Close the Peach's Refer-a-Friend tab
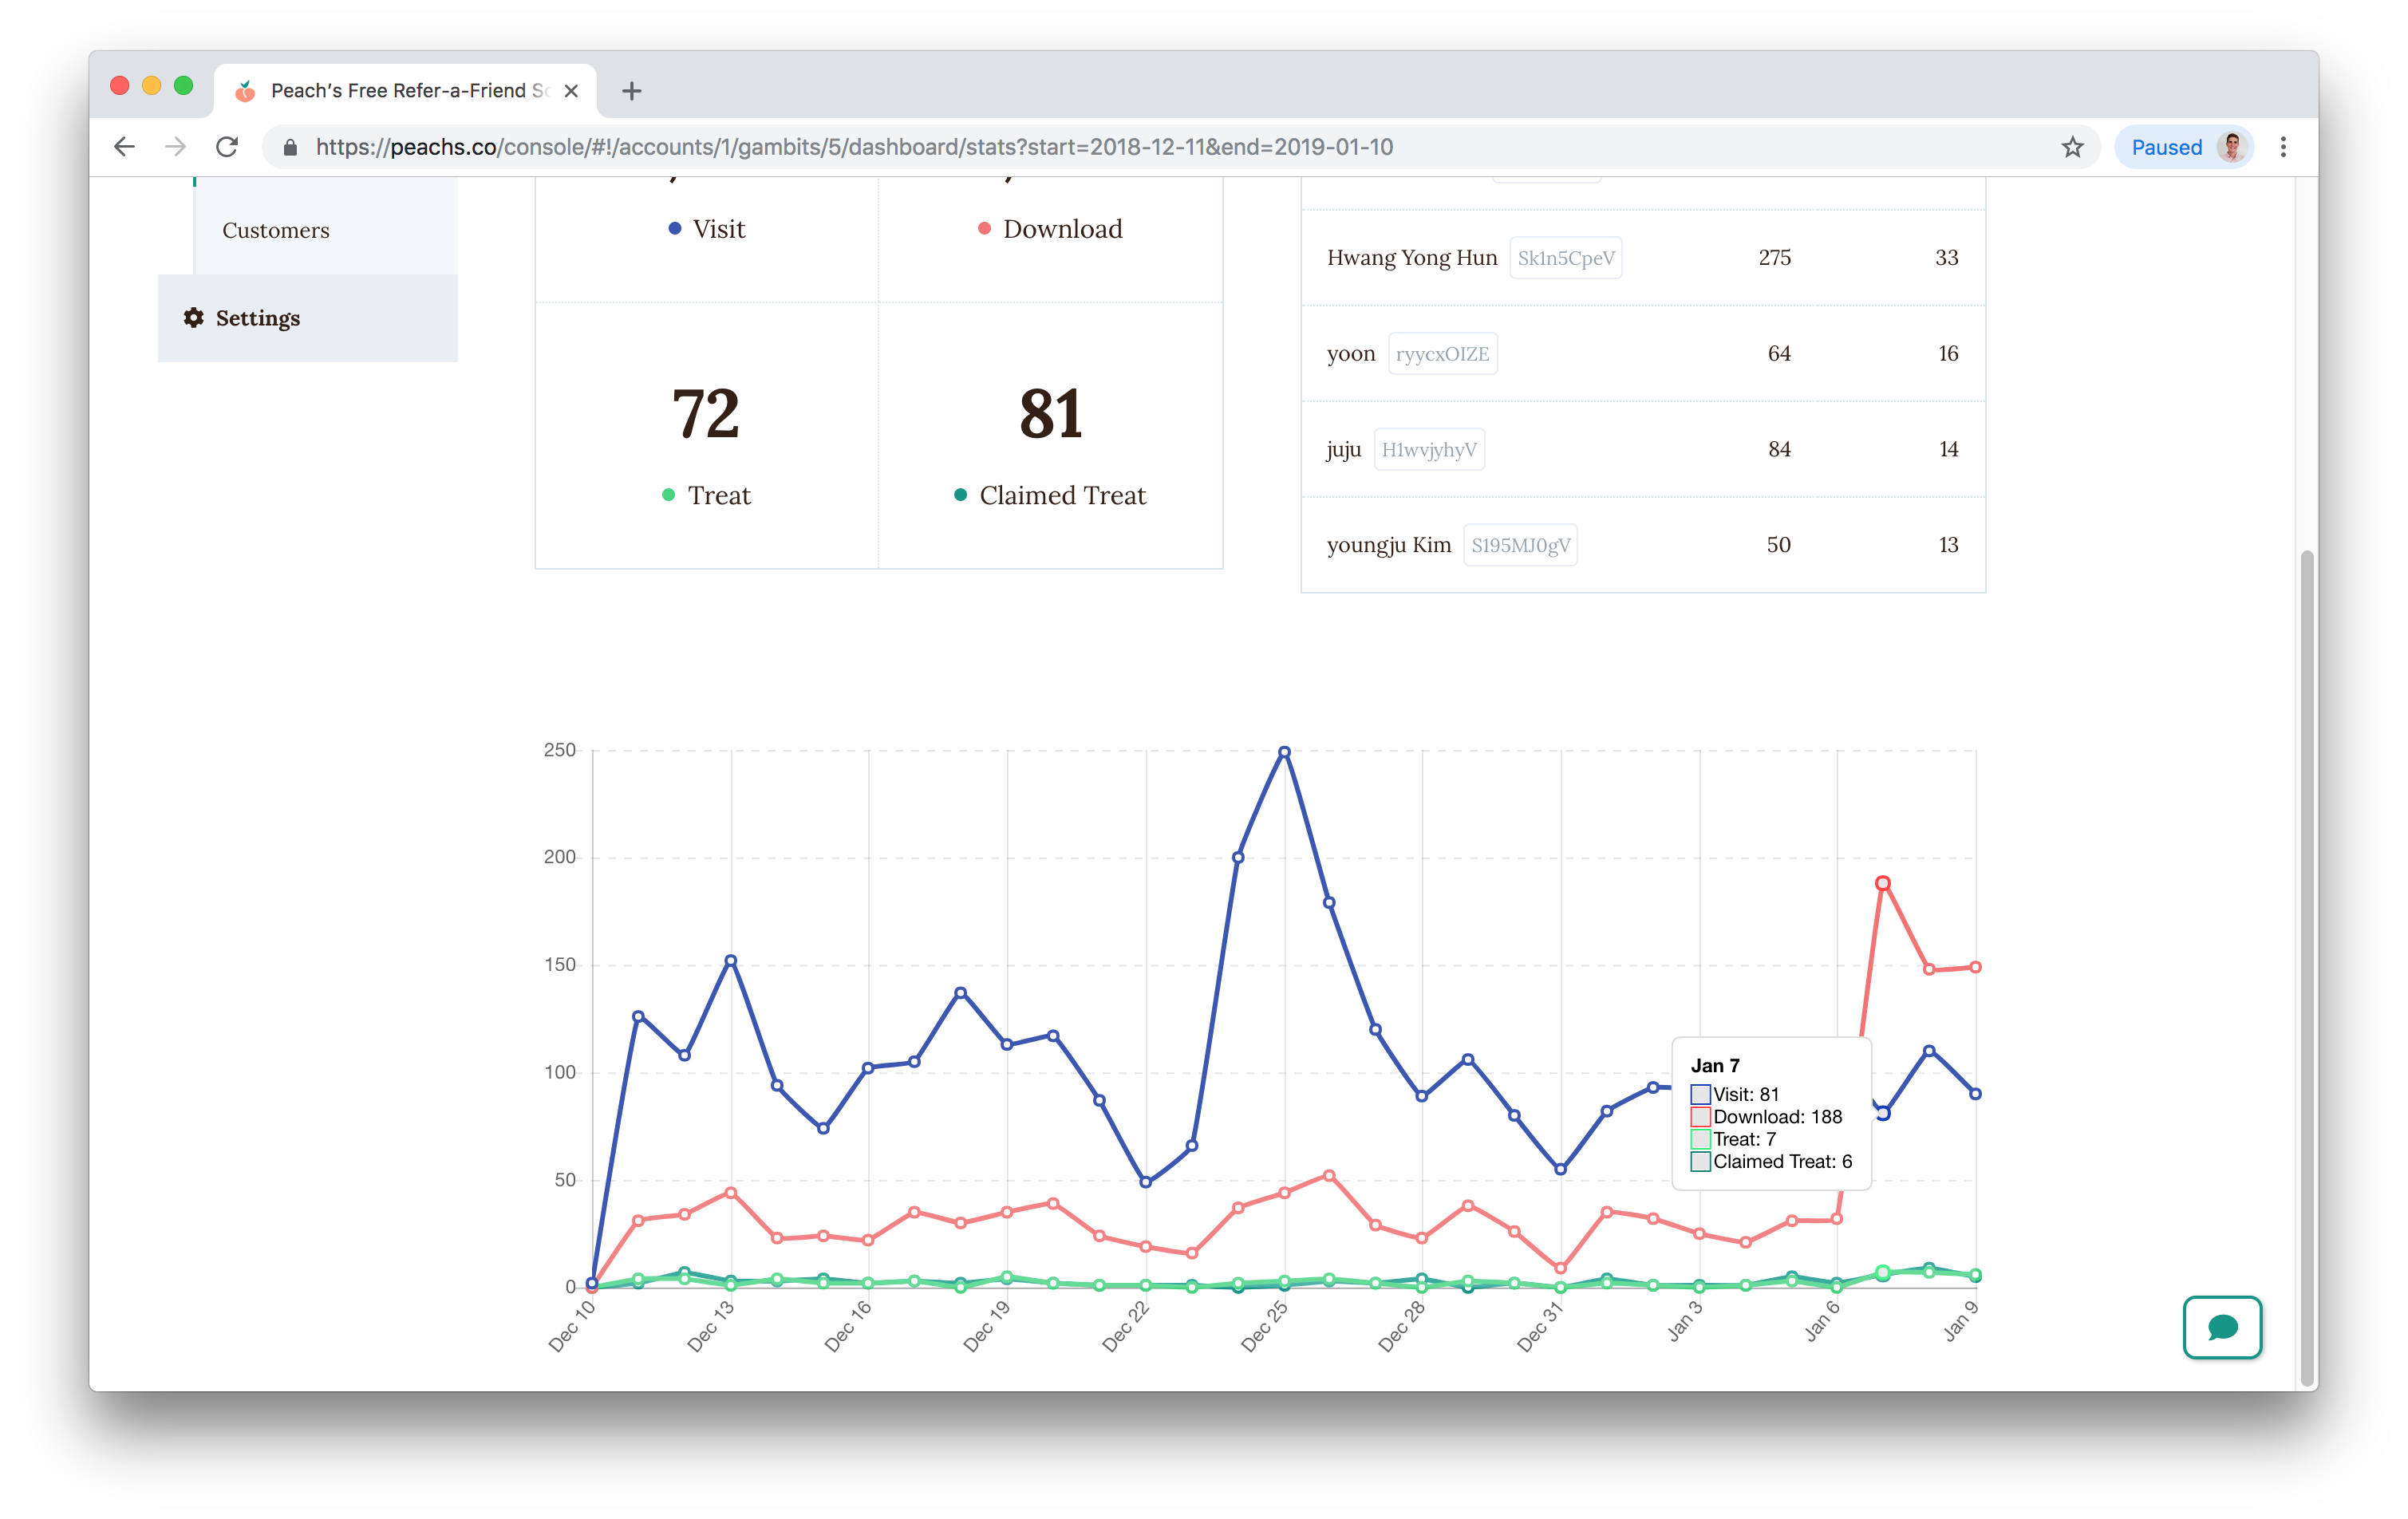The height and width of the screenshot is (1519, 2408). (x=571, y=91)
